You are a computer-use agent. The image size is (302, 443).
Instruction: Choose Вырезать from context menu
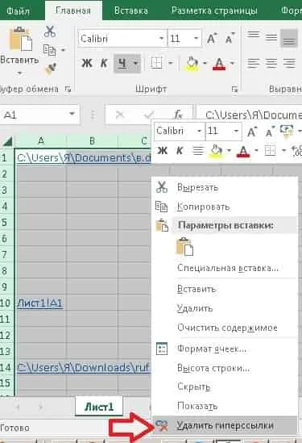[197, 187]
